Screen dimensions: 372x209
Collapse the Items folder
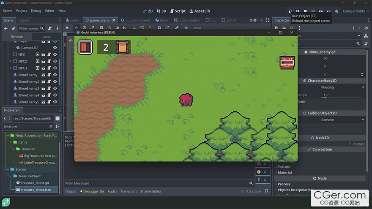pos(11,142)
